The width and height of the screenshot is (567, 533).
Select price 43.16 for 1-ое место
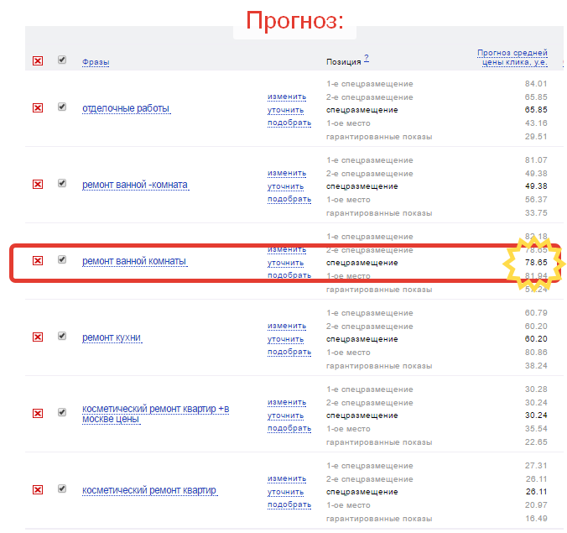536,123
